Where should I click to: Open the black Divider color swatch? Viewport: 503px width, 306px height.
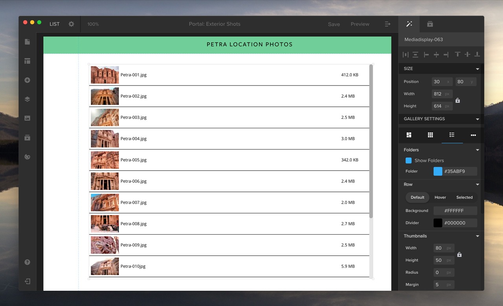pos(438,223)
